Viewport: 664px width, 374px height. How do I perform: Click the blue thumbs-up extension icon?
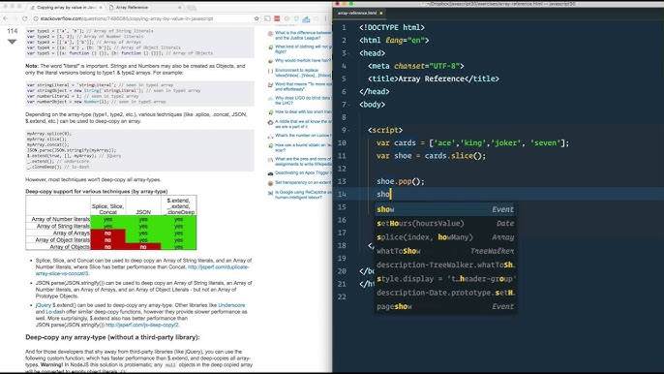[306, 19]
